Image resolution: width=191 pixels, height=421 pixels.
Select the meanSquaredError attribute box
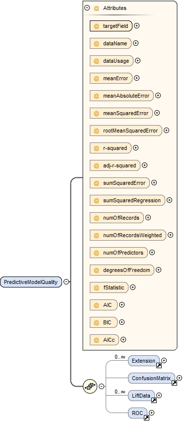tap(121, 113)
